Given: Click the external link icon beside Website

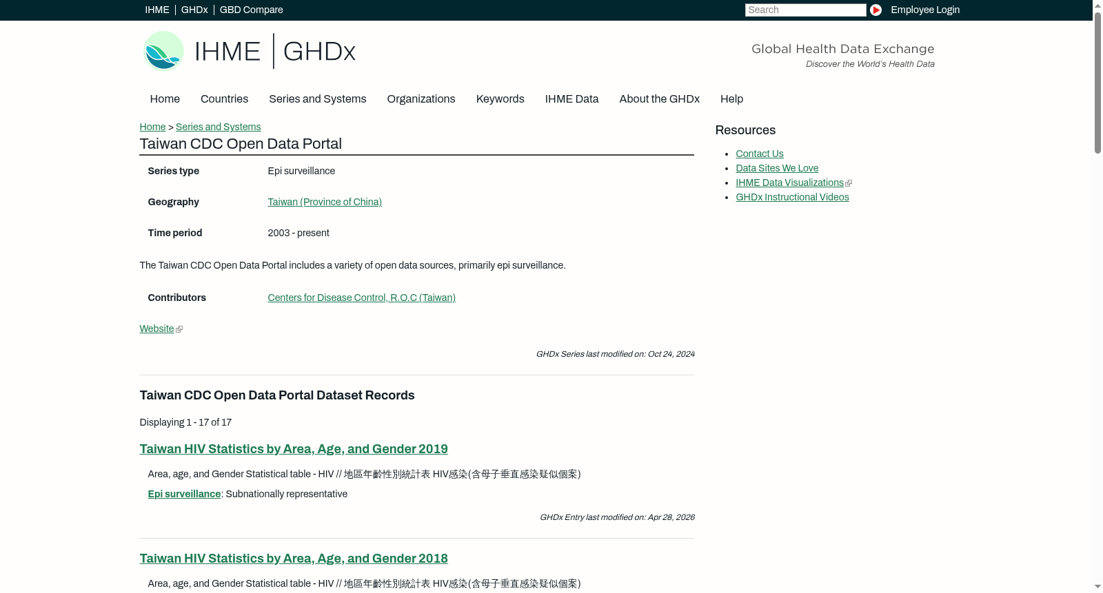Looking at the screenshot, I should tap(179, 329).
